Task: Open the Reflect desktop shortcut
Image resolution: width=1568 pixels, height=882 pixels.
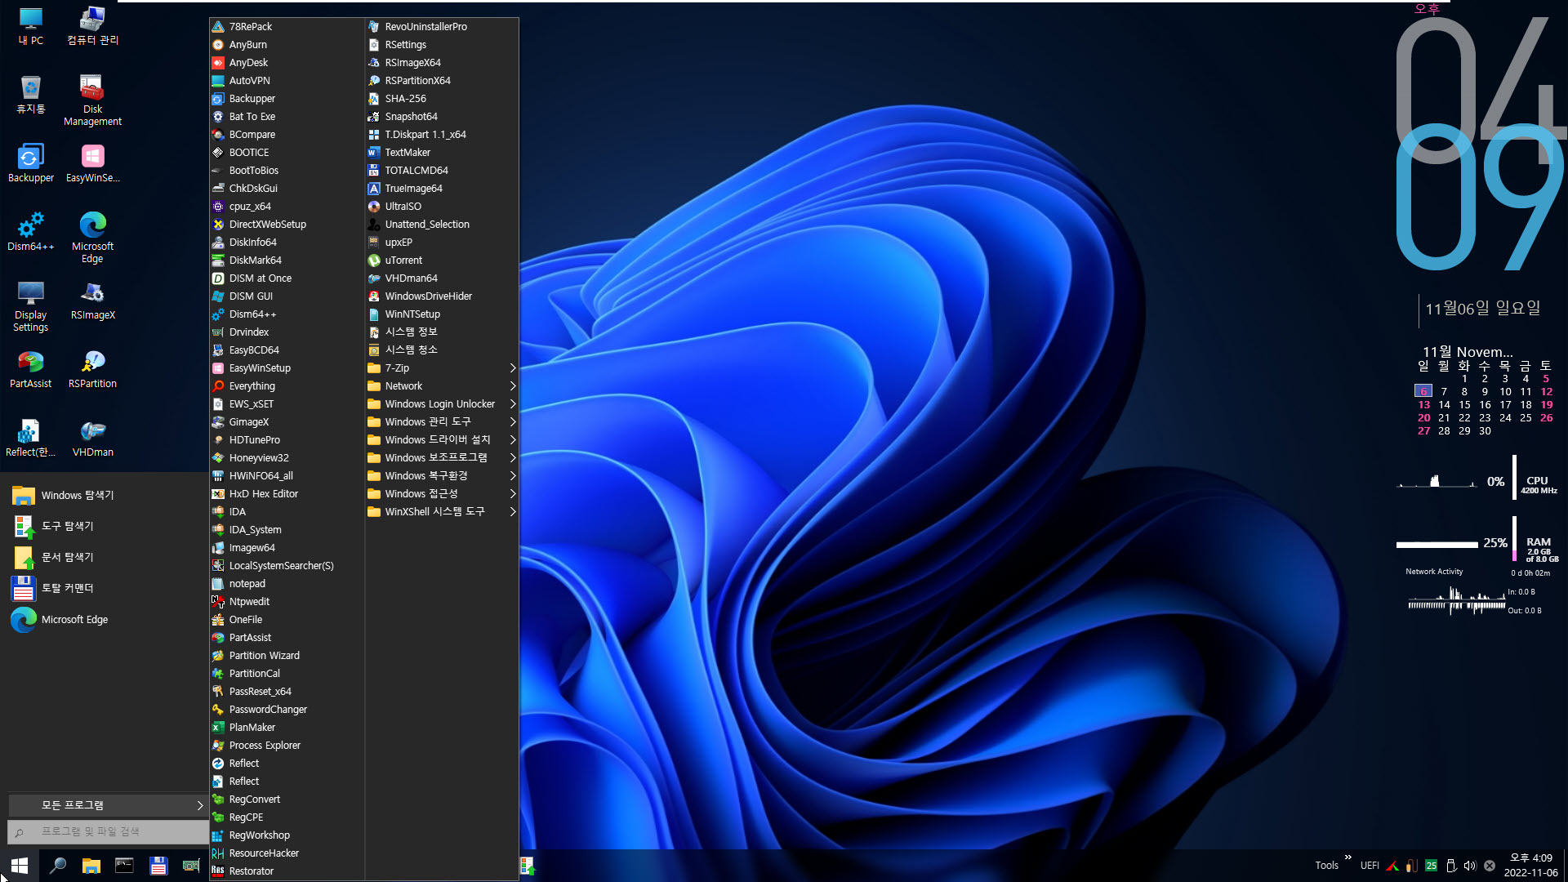Action: click(x=31, y=438)
